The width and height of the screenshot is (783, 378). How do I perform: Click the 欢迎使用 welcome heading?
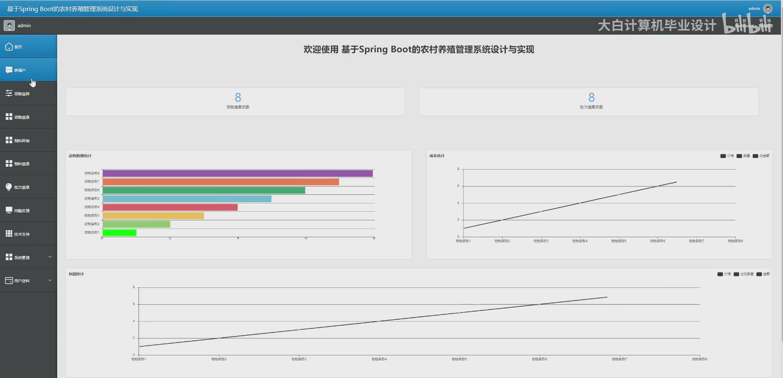click(419, 49)
